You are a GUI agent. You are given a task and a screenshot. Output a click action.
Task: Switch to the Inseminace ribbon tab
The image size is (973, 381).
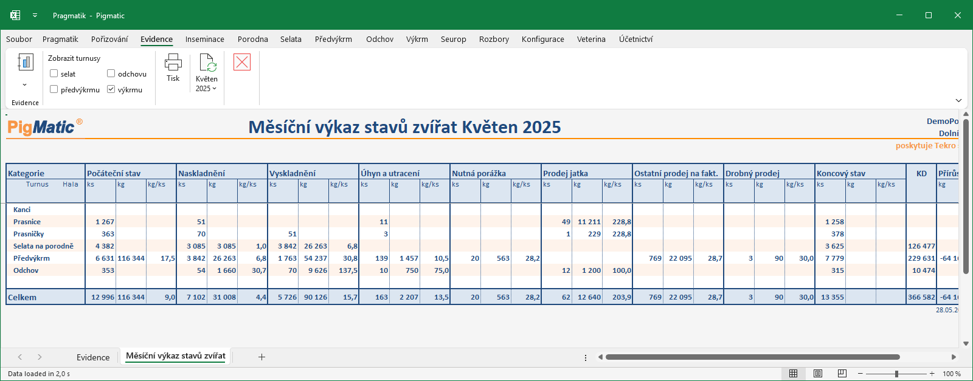(x=205, y=39)
